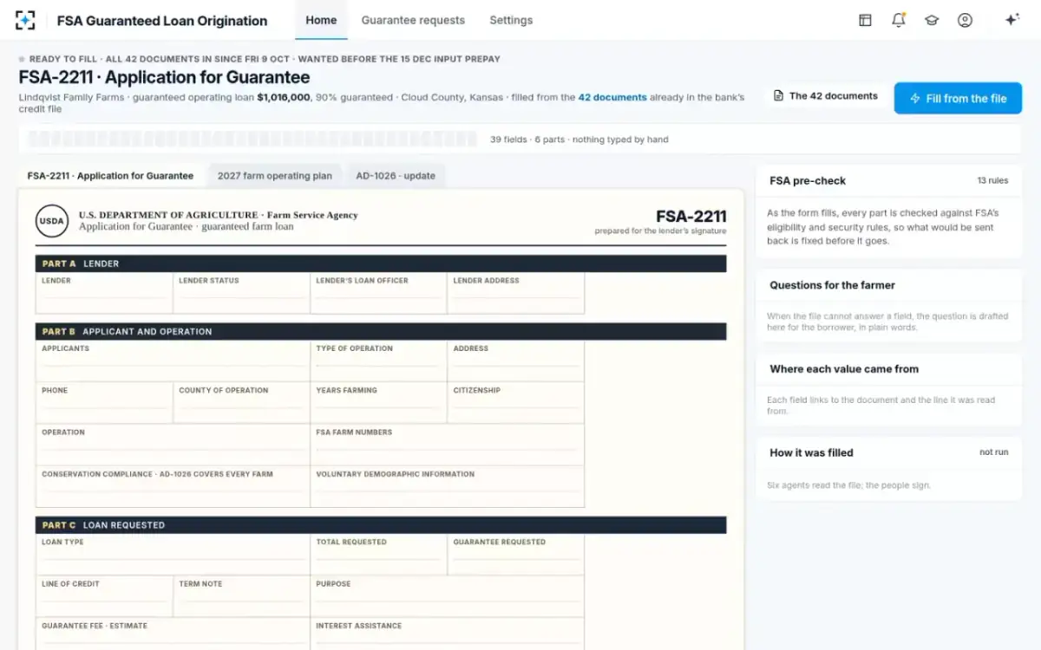The image size is (1041, 650).
Task: Click the form fill progress bar
Action: pyautogui.click(x=252, y=140)
